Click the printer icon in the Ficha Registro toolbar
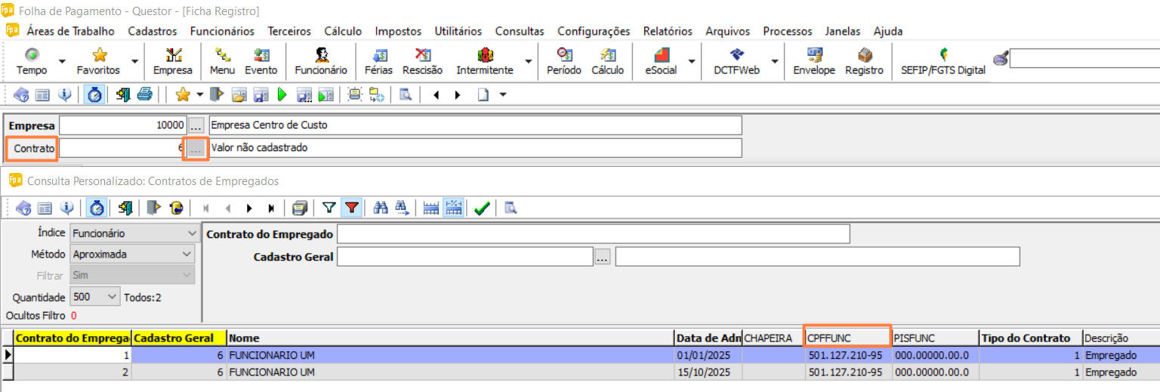Viewport: 1160px width, 392px height. [145, 94]
